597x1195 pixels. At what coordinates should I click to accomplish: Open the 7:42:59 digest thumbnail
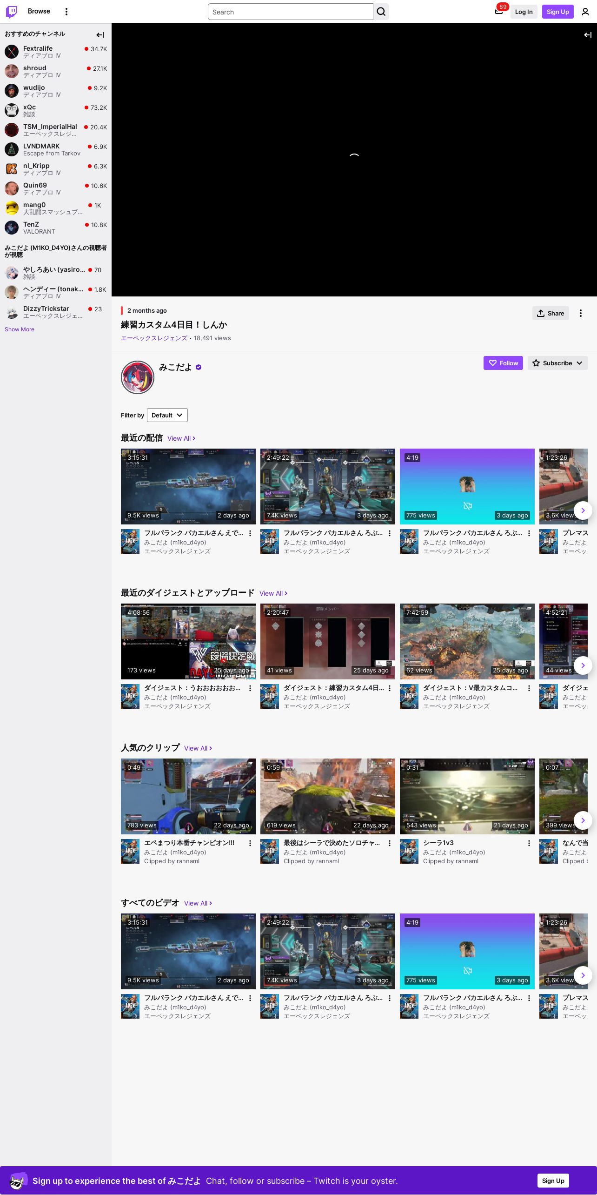[x=467, y=641]
